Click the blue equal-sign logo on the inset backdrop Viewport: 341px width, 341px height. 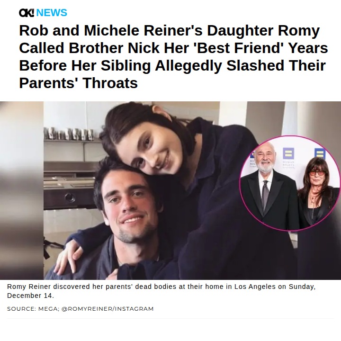[x=287, y=153]
